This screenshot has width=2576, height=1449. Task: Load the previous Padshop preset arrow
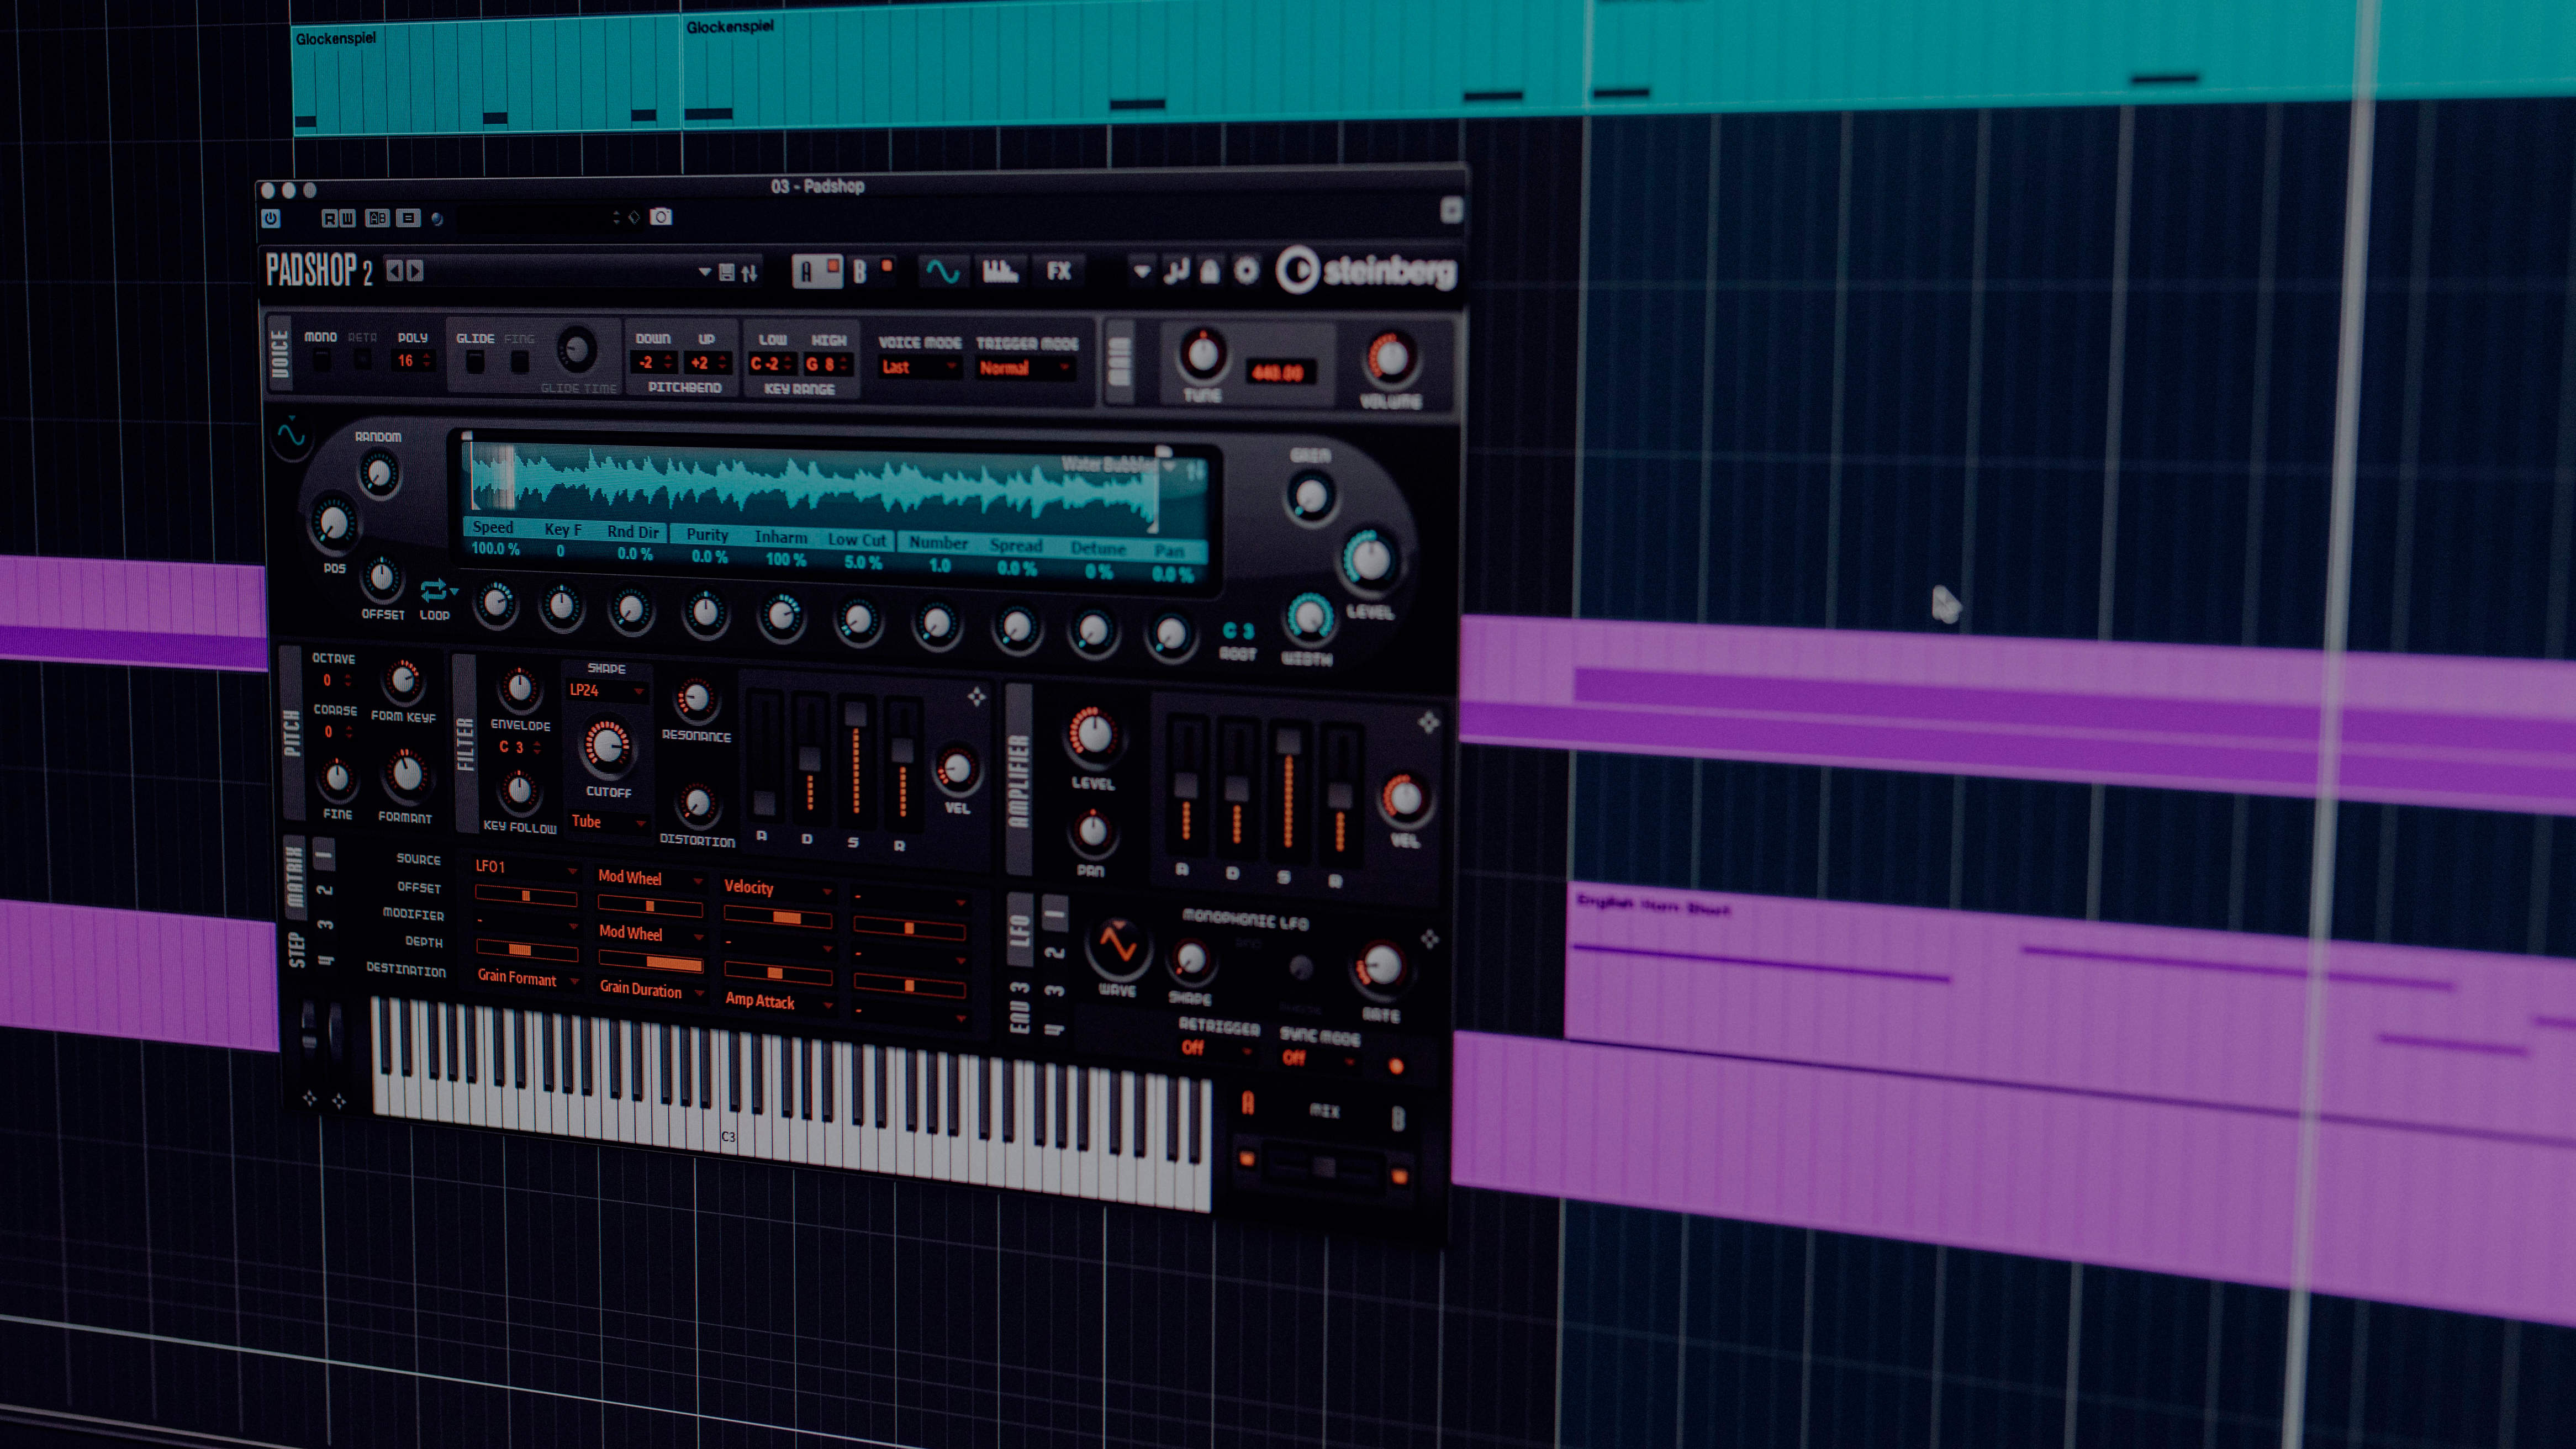tap(395, 271)
